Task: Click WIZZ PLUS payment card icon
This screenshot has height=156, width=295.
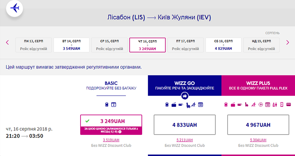Action: (289, 104)
